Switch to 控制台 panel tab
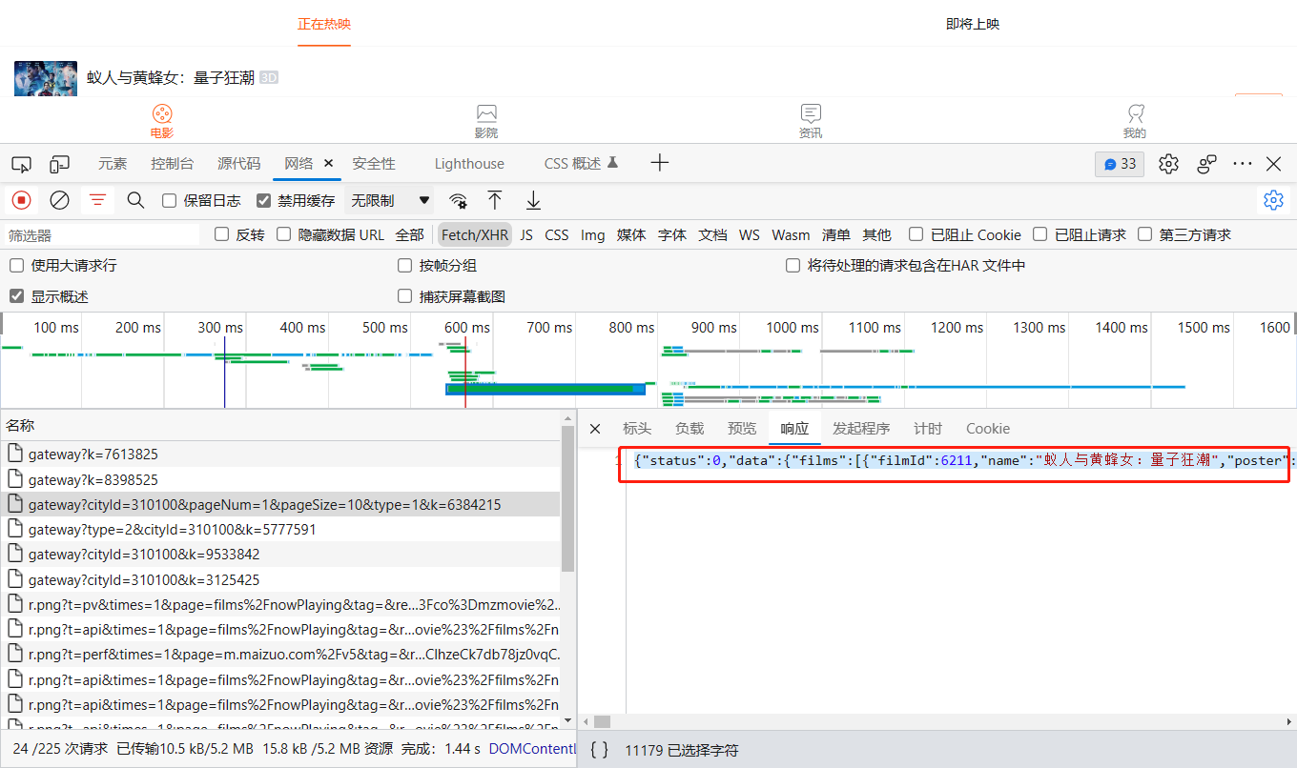Viewport: 1297px width, 768px height. click(172, 164)
